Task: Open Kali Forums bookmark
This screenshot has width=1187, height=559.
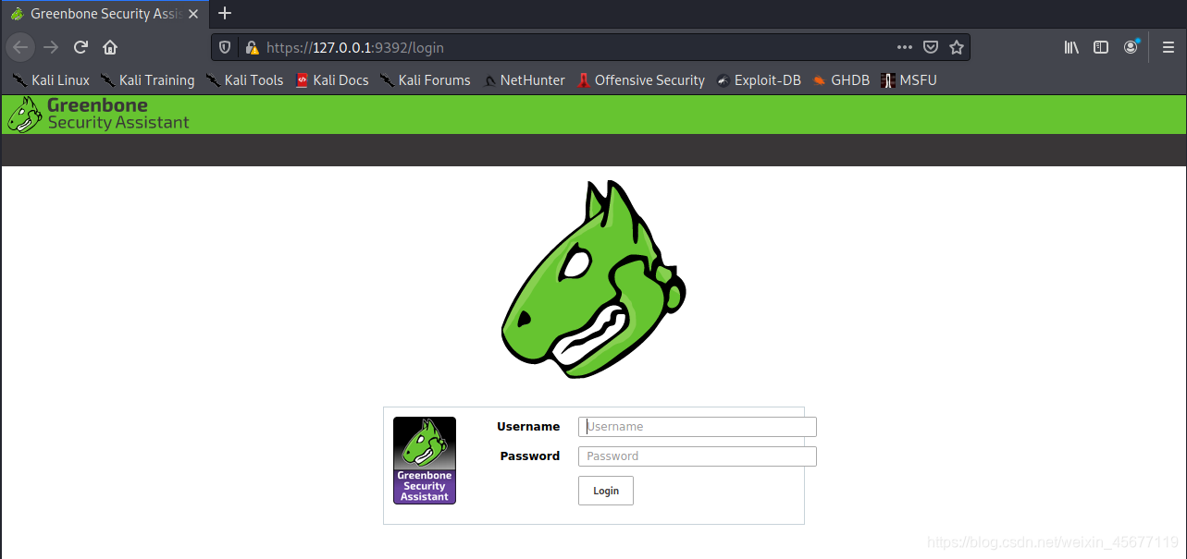Action: [425, 80]
